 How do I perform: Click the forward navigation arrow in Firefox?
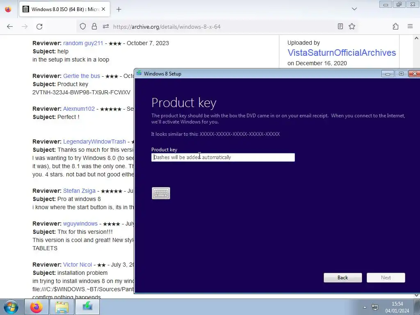(x=25, y=27)
